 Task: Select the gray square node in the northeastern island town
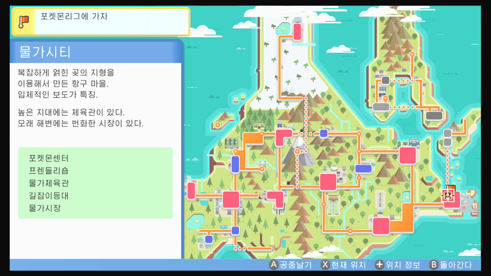385,80
